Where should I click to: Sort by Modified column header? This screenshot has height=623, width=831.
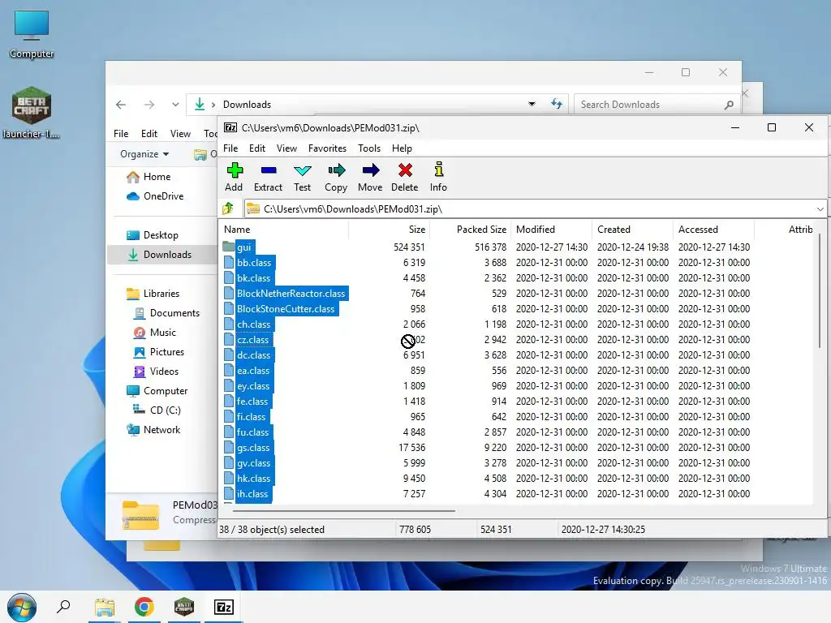tap(552, 230)
